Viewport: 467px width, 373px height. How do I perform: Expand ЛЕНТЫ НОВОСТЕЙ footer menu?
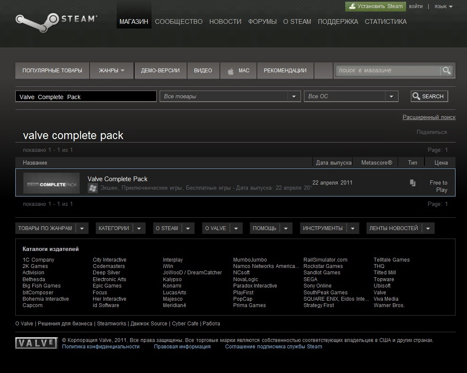coord(400,228)
